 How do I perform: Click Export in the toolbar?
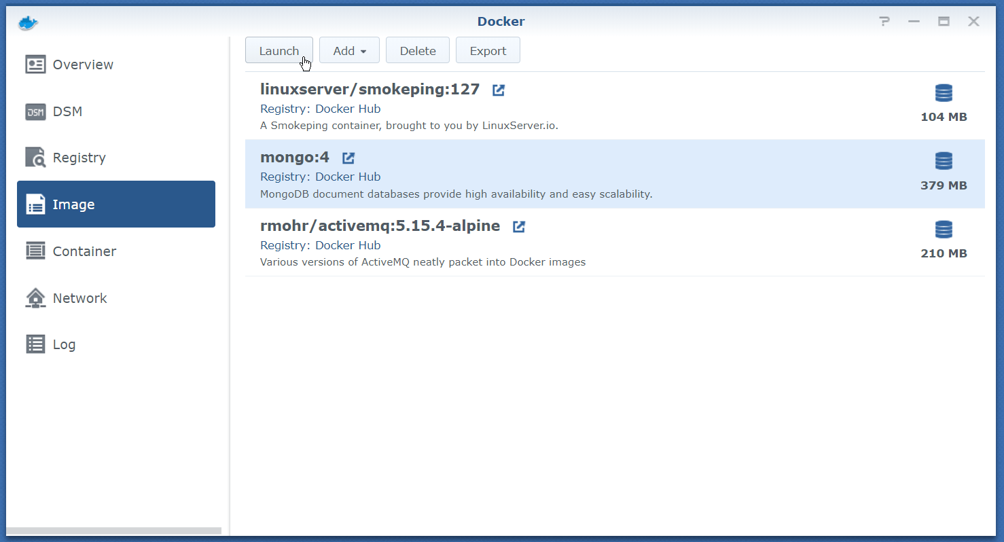click(488, 51)
